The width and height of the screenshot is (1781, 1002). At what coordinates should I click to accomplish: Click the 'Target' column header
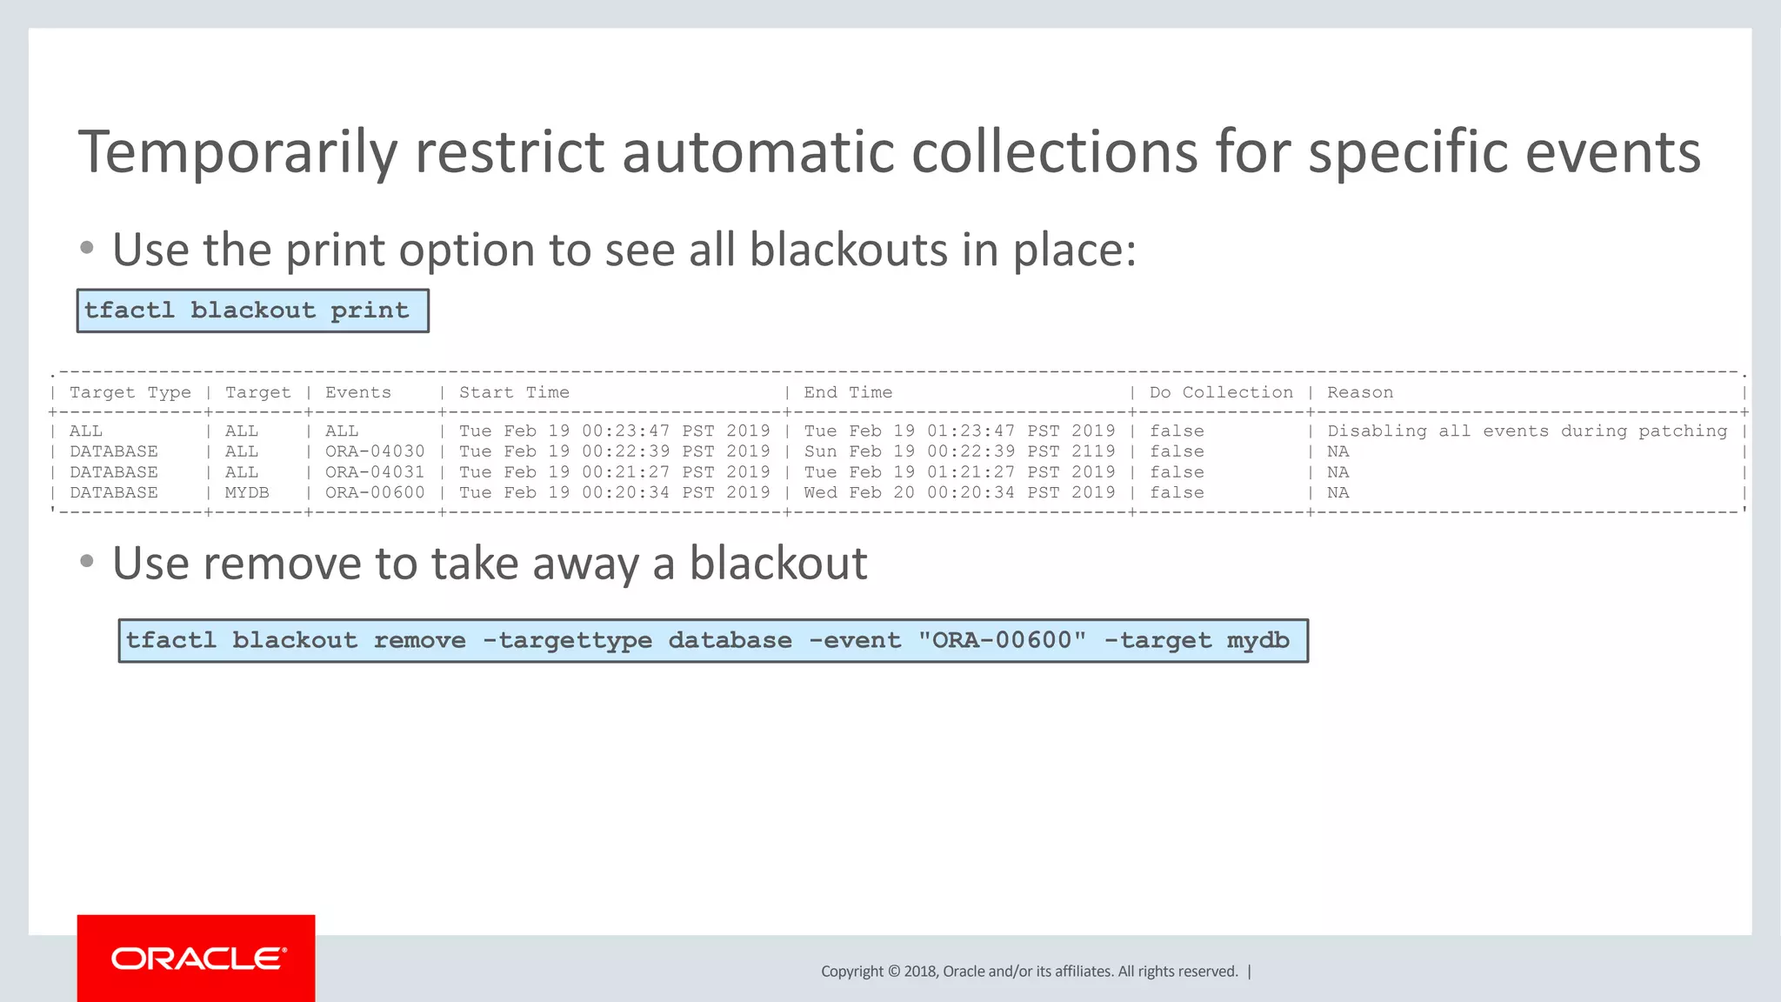point(258,393)
